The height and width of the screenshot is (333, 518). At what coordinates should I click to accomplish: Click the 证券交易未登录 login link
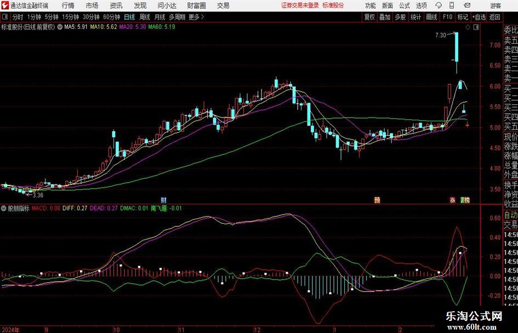(300, 5)
